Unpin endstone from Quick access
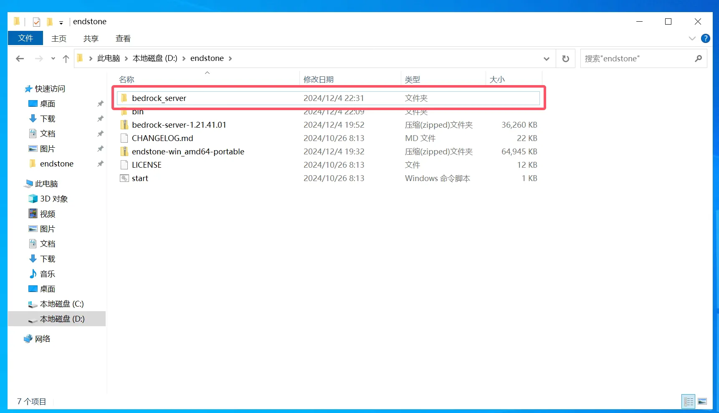The height and width of the screenshot is (413, 719). point(100,164)
